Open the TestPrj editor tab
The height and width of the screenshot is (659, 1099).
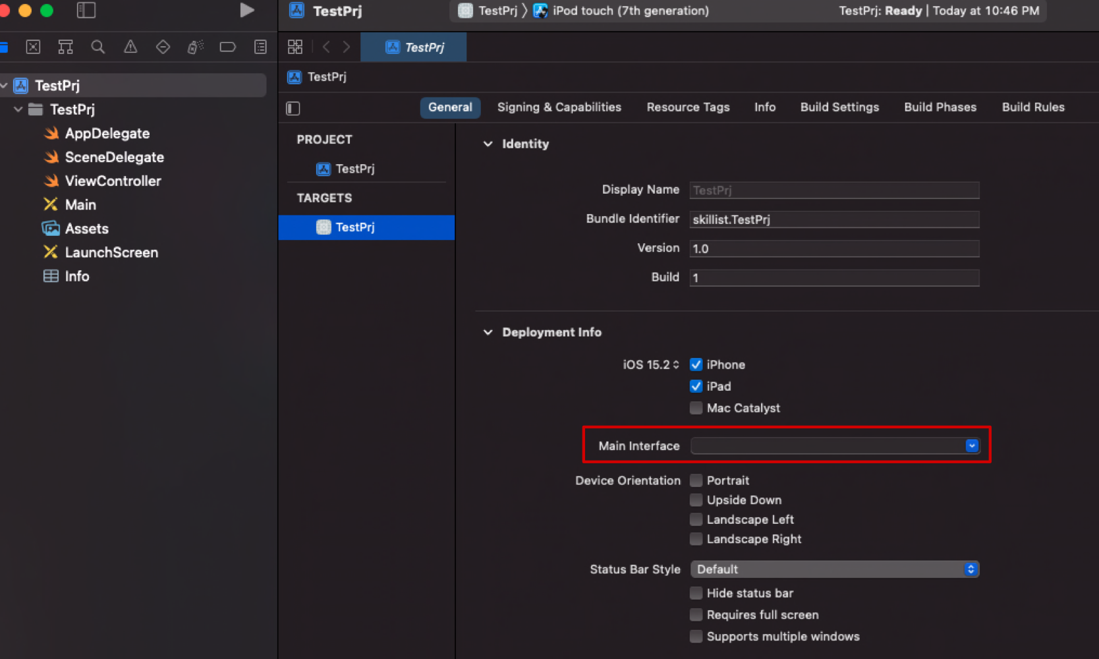414,47
